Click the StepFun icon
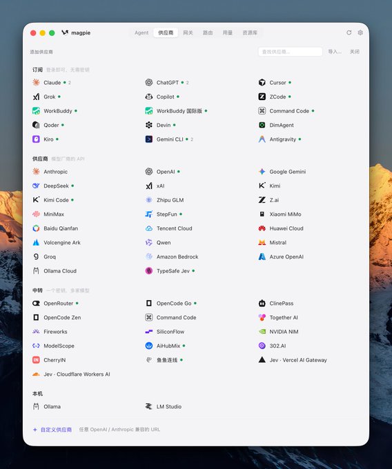Image resolution: width=392 pixels, height=469 pixels. (x=148, y=214)
